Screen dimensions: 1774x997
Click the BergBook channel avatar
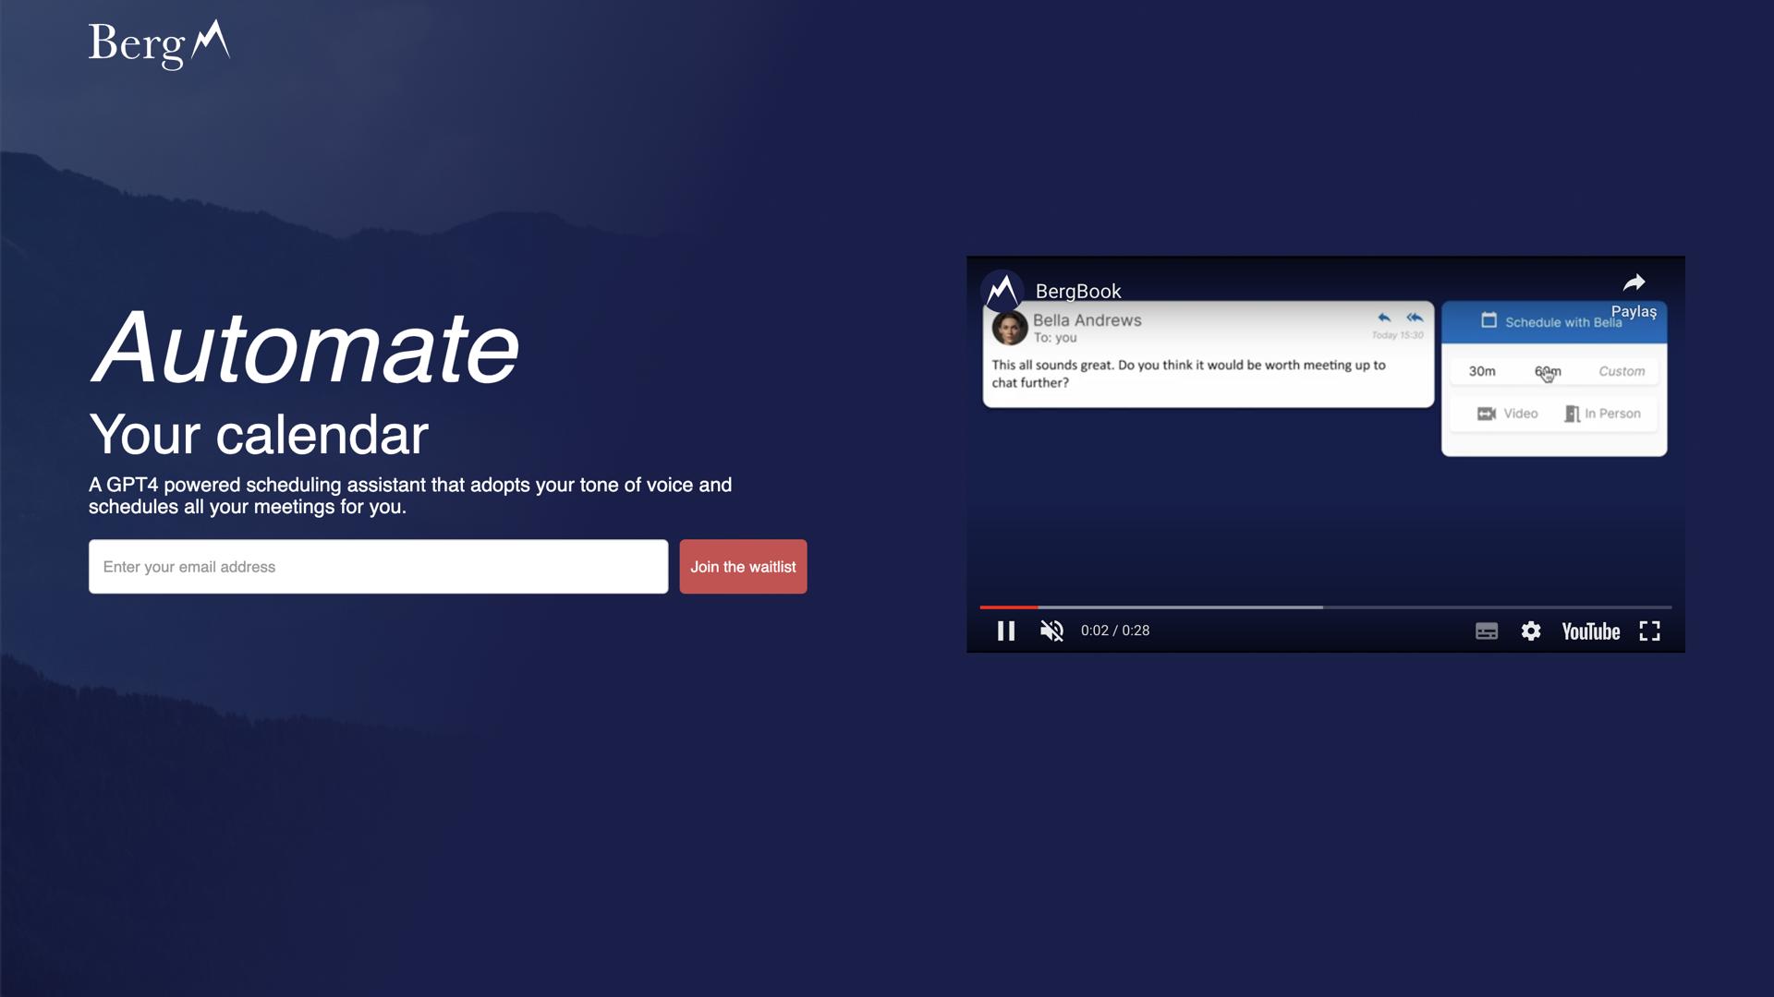pyautogui.click(x=1002, y=292)
